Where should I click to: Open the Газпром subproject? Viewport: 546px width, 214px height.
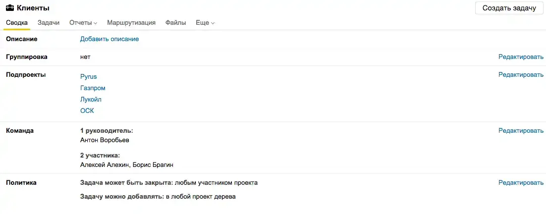(93, 88)
